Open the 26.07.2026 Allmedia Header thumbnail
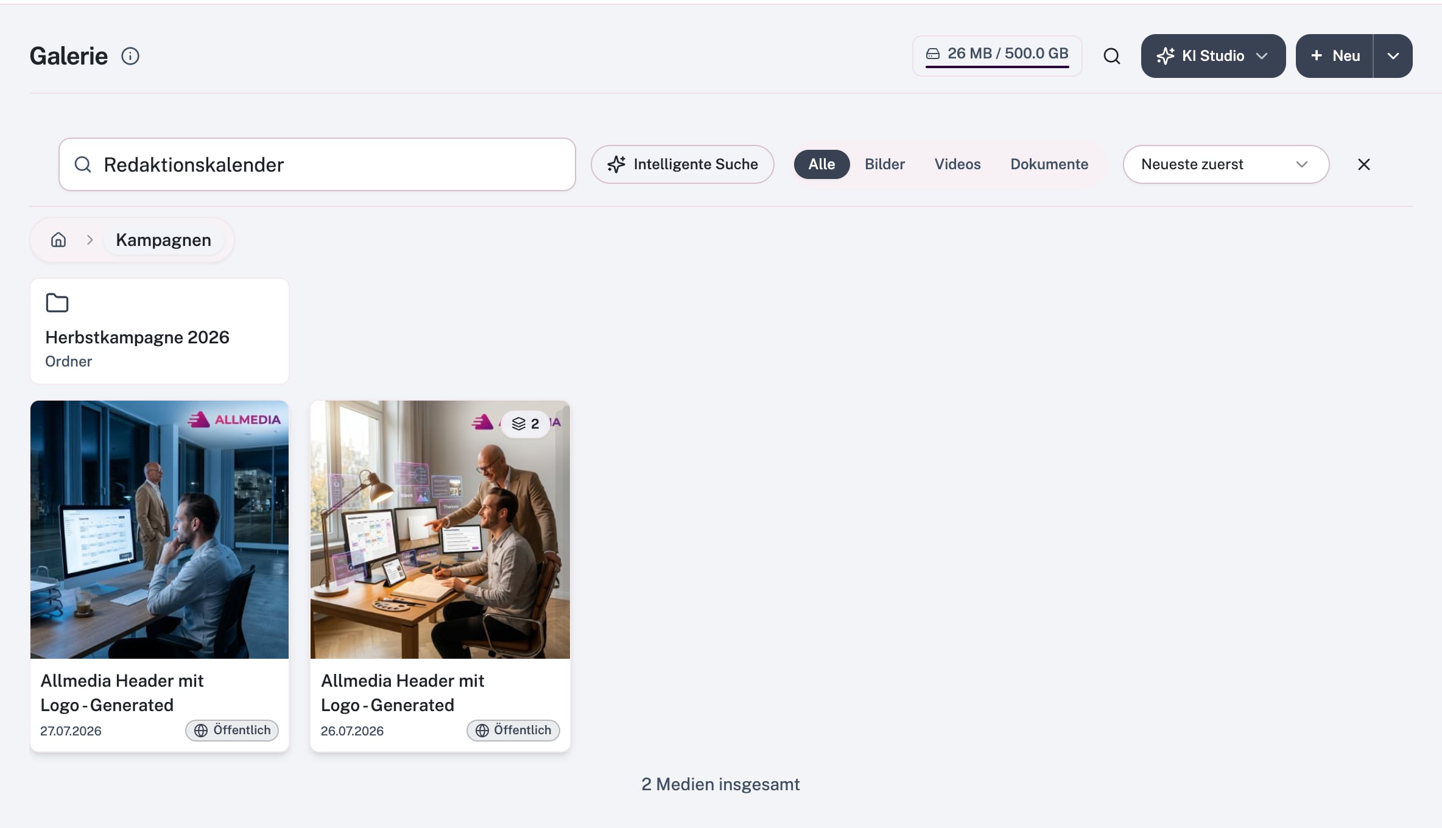 440,530
